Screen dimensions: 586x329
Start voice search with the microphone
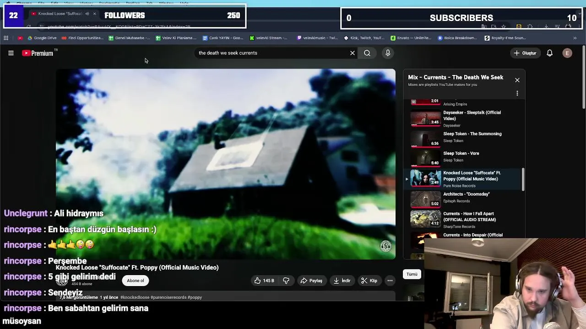coord(388,53)
